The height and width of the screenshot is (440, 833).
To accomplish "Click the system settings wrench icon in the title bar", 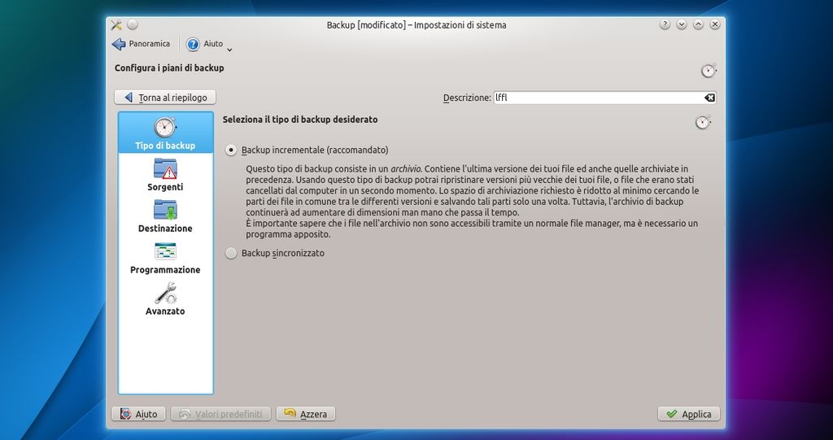I will point(117,25).
